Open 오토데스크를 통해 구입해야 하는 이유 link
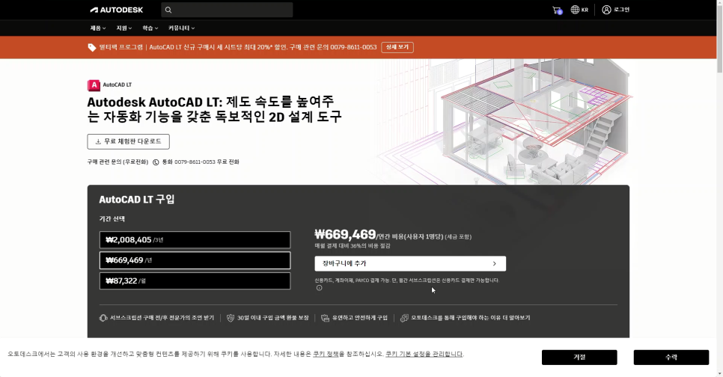The height and width of the screenshot is (377, 723). pos(470,318)
